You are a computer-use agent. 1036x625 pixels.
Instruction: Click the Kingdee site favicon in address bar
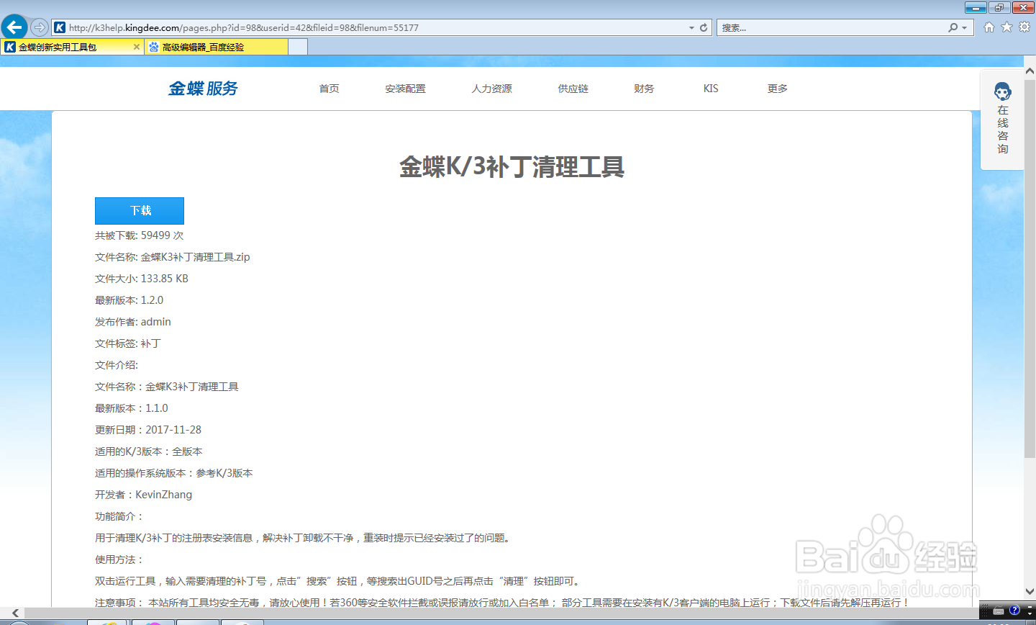click(x=60, y=27)
